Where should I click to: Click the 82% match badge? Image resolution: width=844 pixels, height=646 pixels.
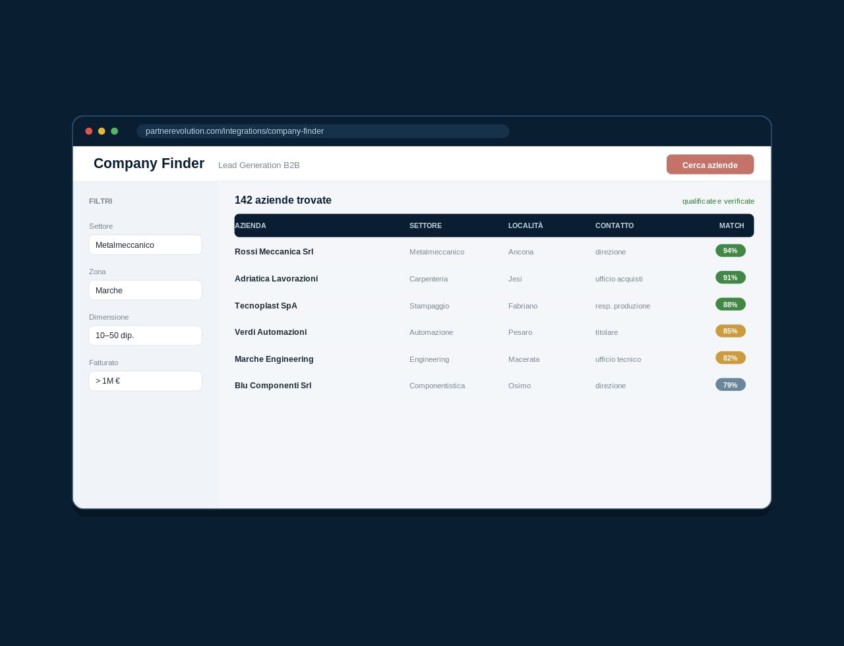pyautogui.click(x=731, y=358)
